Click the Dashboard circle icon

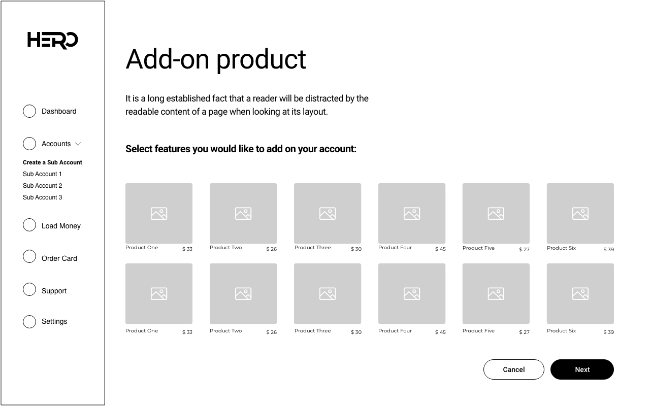point(29,111)
